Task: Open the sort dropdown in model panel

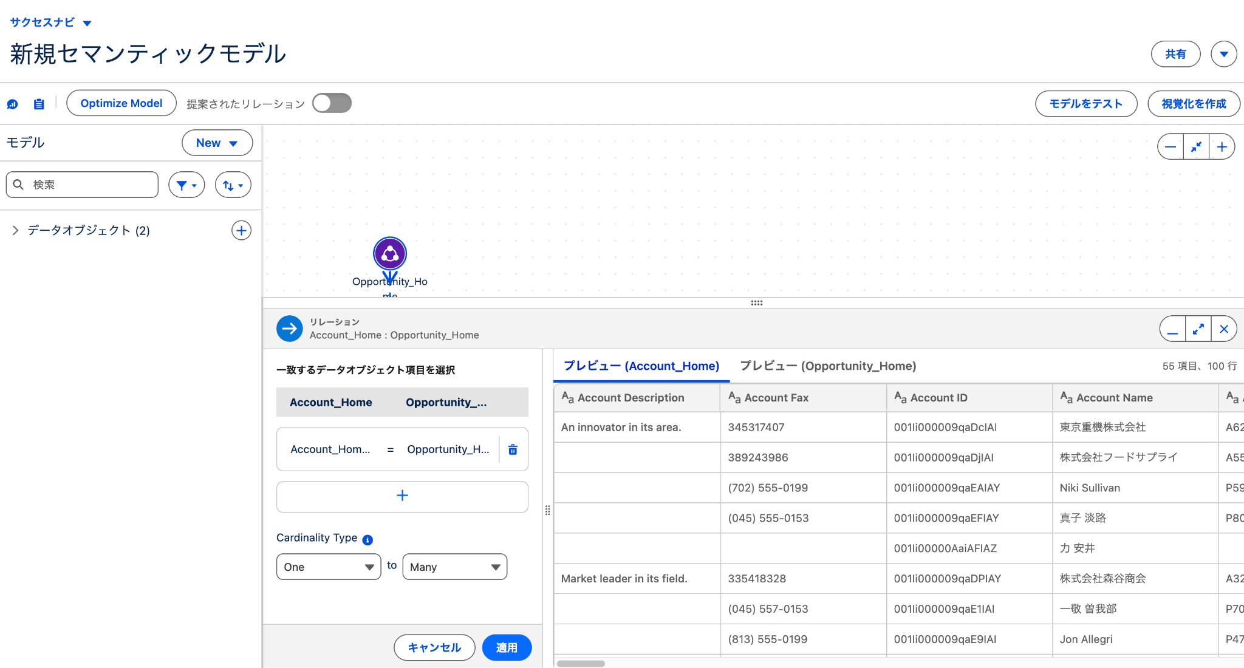Action: [x=233, y=185]
